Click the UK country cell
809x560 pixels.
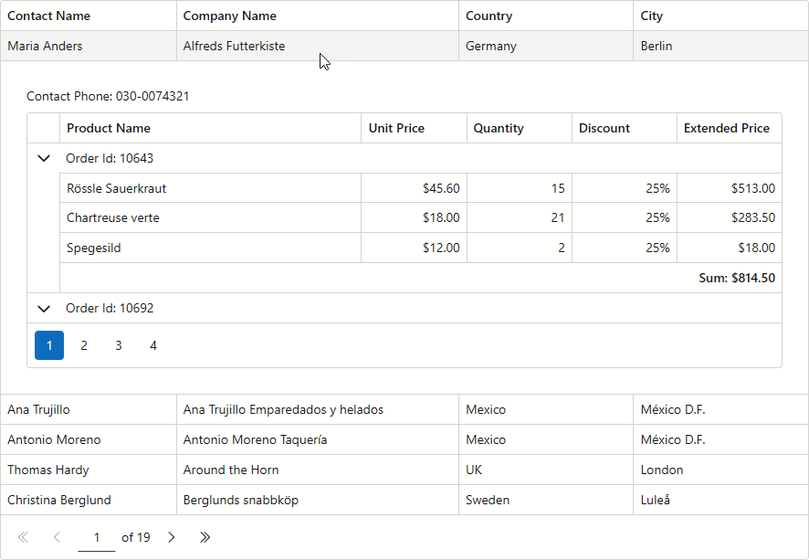(546, 470)
